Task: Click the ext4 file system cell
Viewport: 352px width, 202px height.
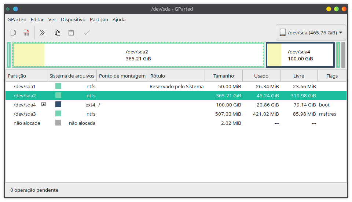Action: click(x=90, y=104)
